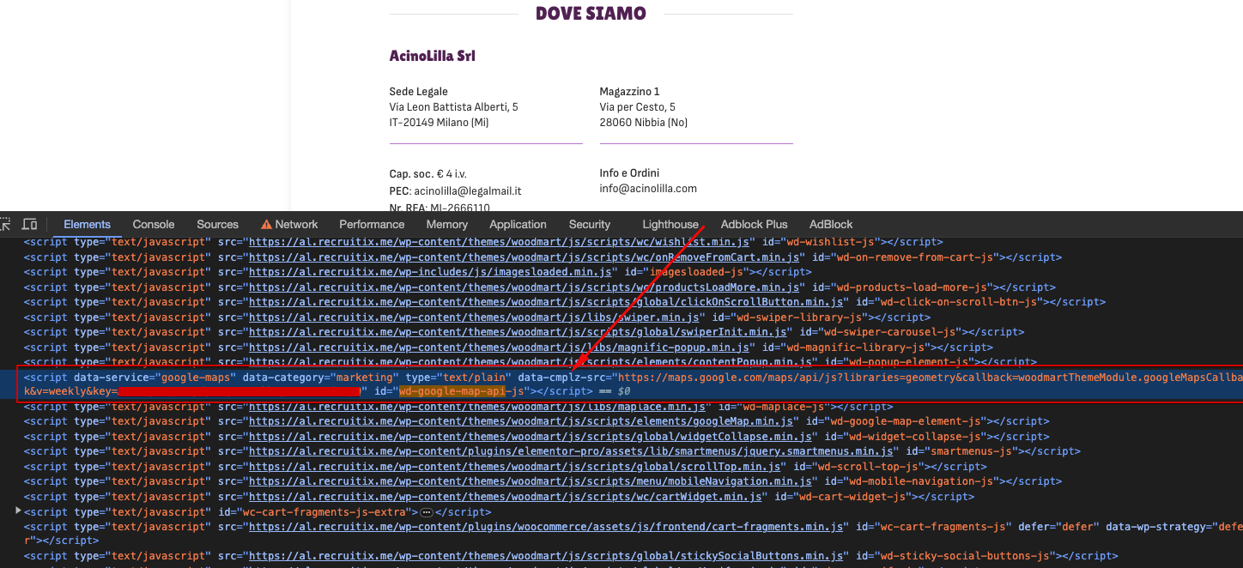The width and height of the screenshot is (1243, 568).
Task: Switch to the Memory tab
Action: pos(447,224)
